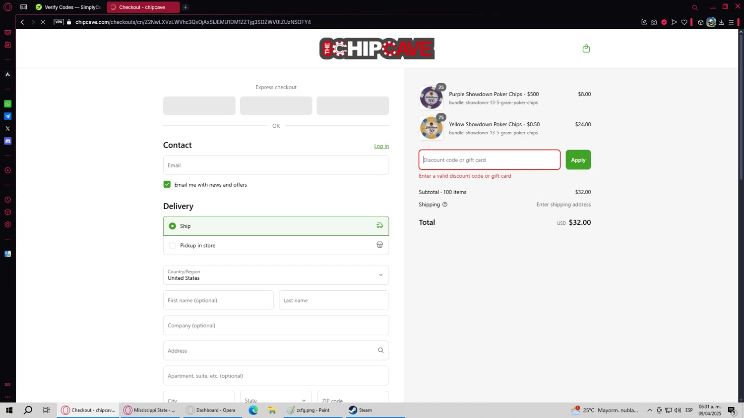
Task: Click the Yellow Showdown chip thumbnail
Action: (431, 128)
